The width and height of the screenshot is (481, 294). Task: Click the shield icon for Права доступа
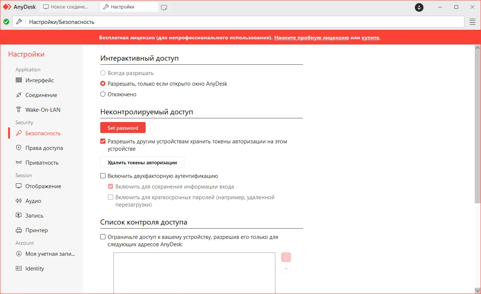(x=19, y=148)
